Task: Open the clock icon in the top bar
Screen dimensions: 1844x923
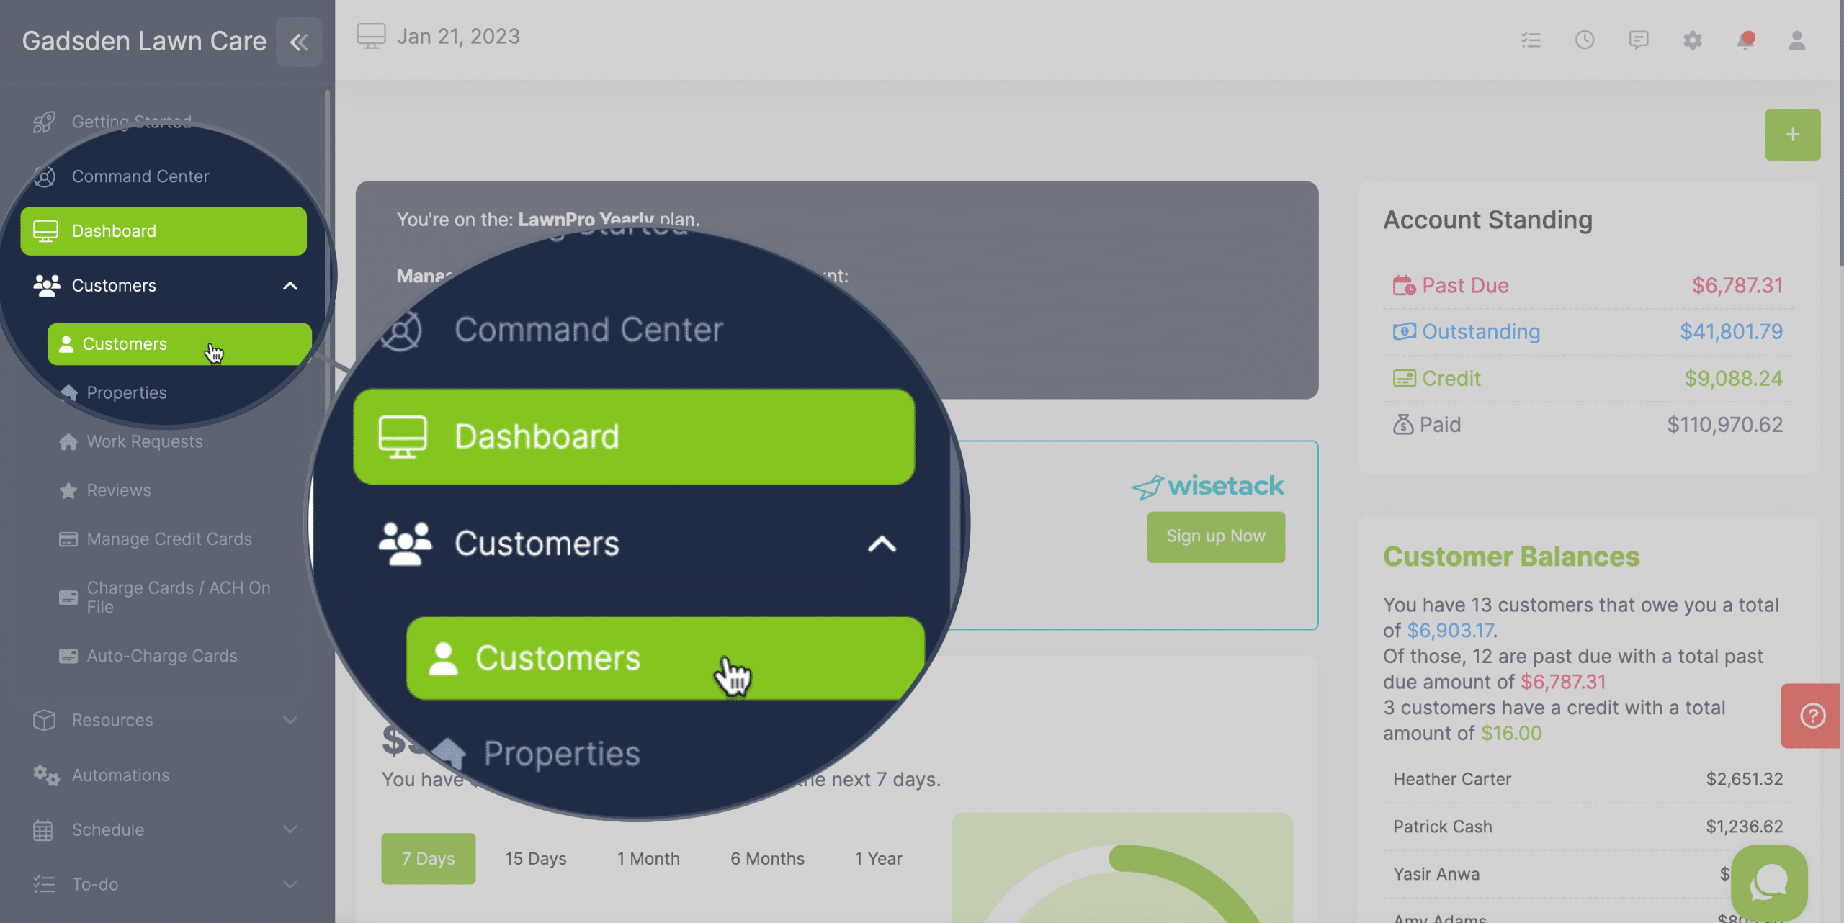Action: click(x=1585, y=40)
